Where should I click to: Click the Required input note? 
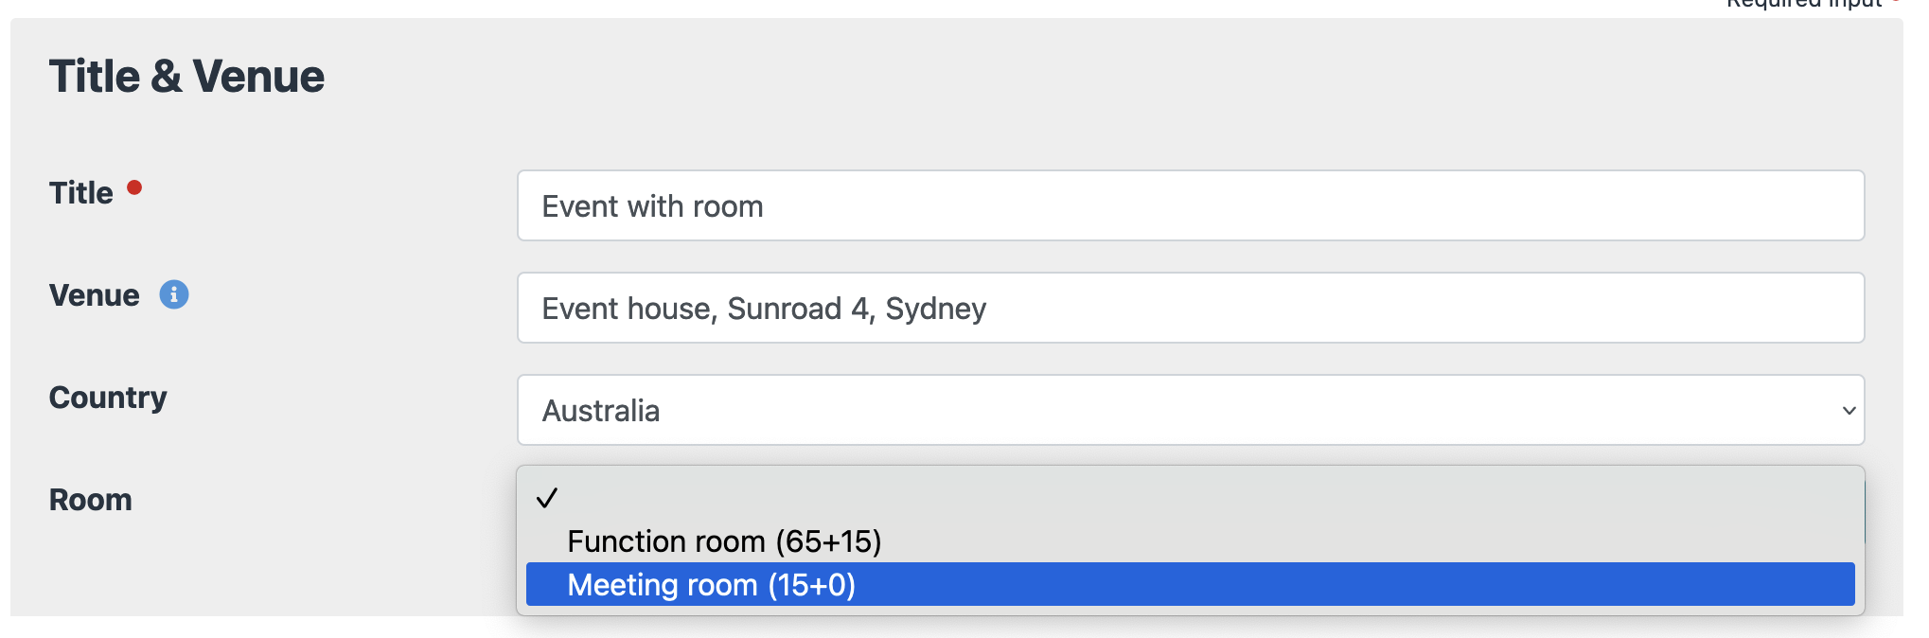[x=1803, y=4]
